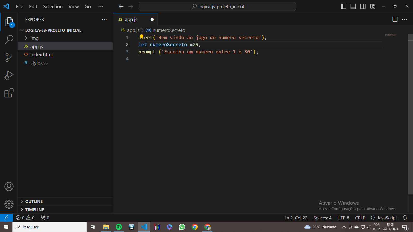Open editor More Actions ellipsis

click(404, 19)
